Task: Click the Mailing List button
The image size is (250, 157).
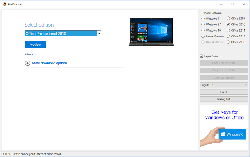Action: point(224,99)
